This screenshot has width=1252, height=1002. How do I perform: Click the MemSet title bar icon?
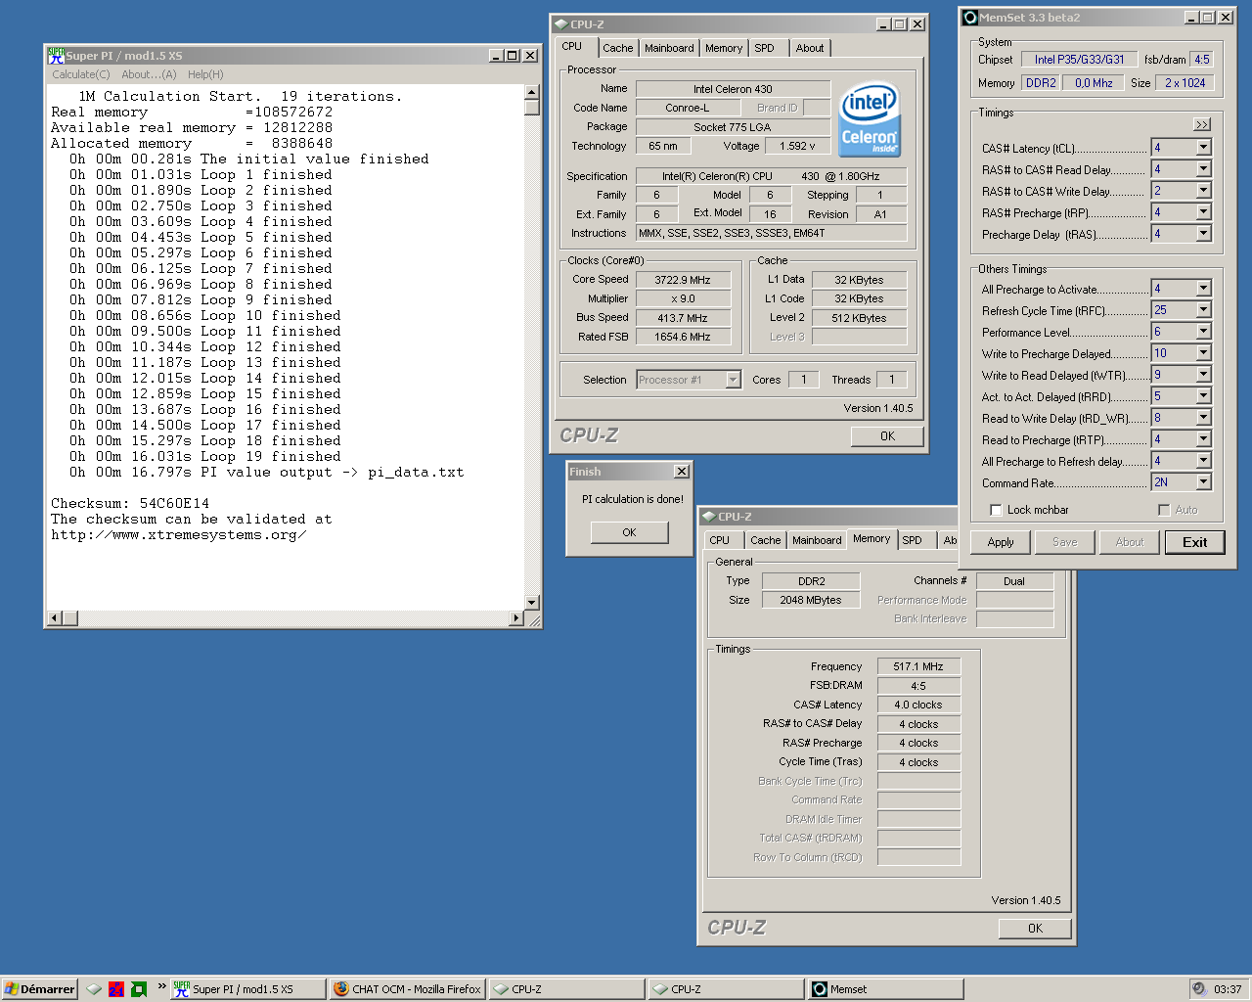coord(970,18)
